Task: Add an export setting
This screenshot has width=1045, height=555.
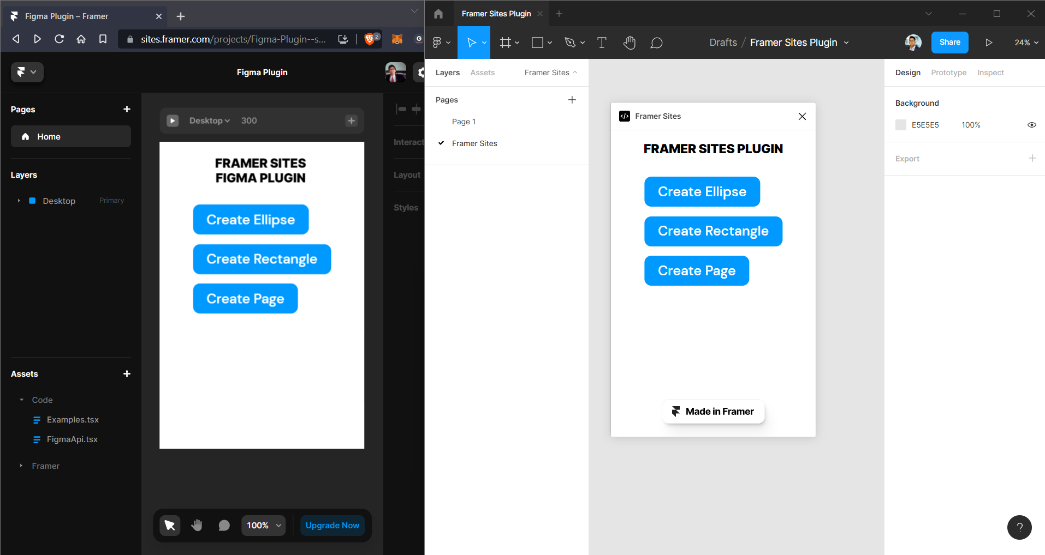Action: 1032,158
